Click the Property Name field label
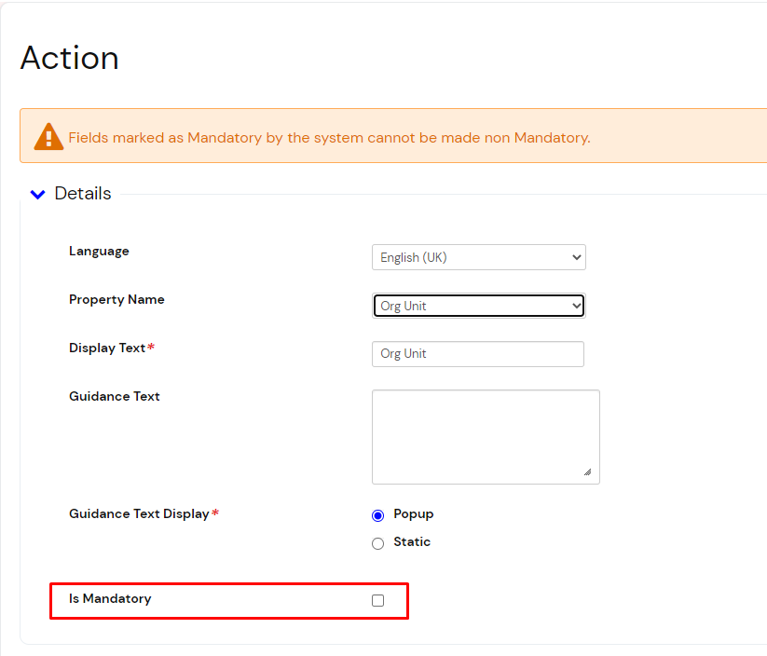767x656 pixels. coord(116,299)
